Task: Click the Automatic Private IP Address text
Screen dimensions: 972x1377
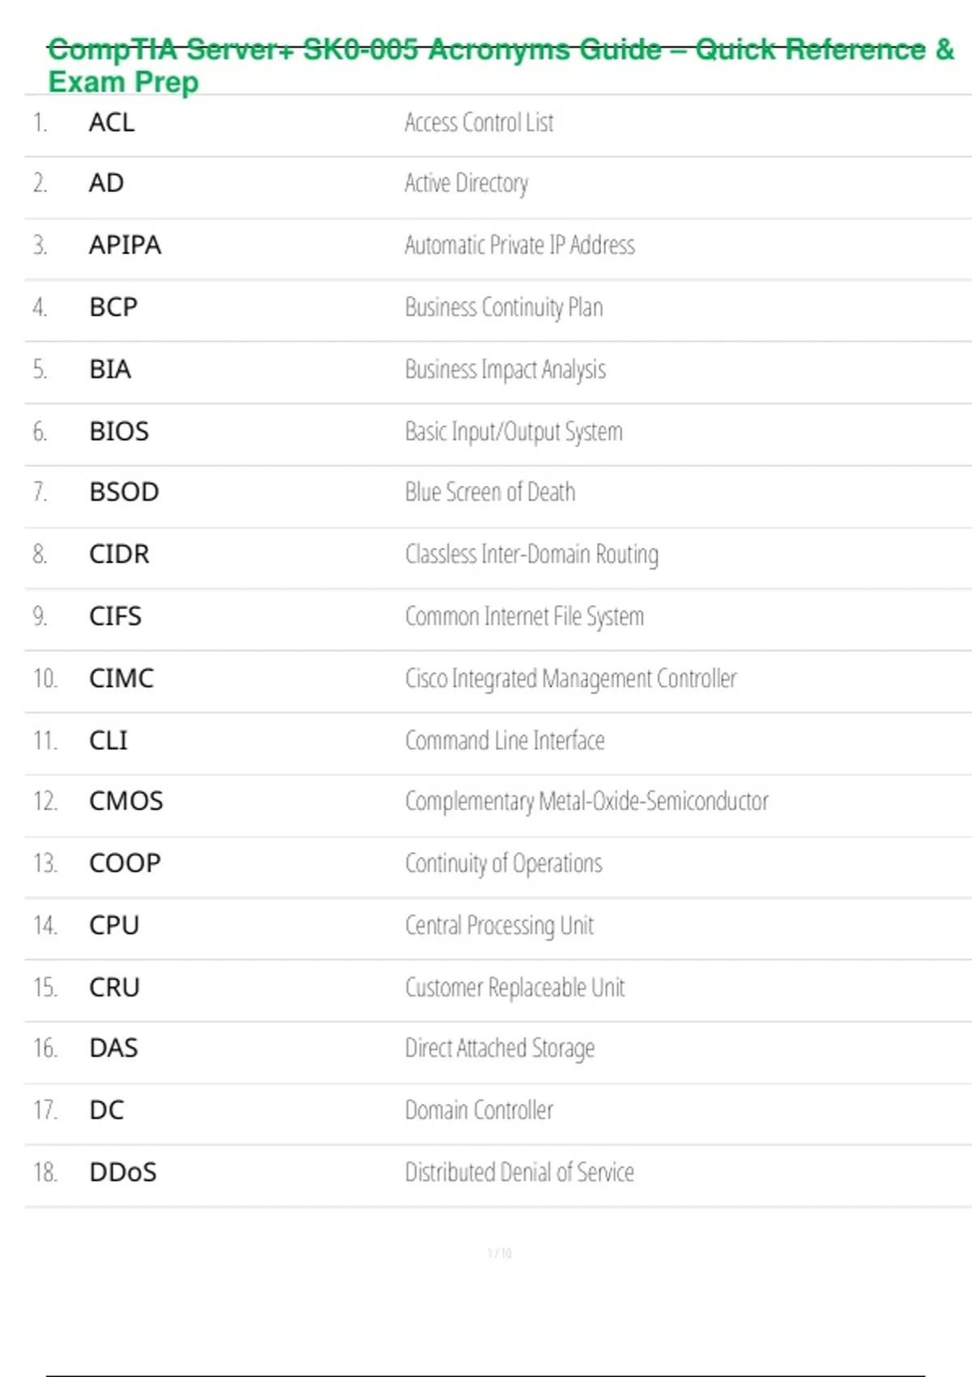Action: pyautogui.click(x=519, y=245)
